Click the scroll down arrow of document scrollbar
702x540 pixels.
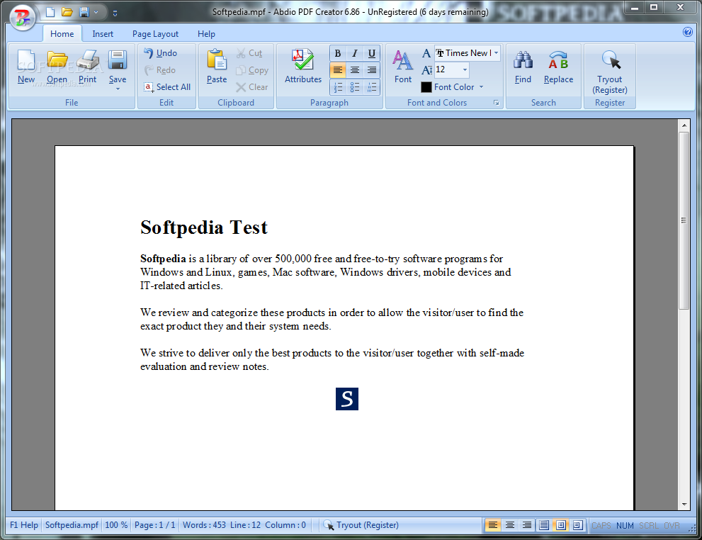(684, 504)
